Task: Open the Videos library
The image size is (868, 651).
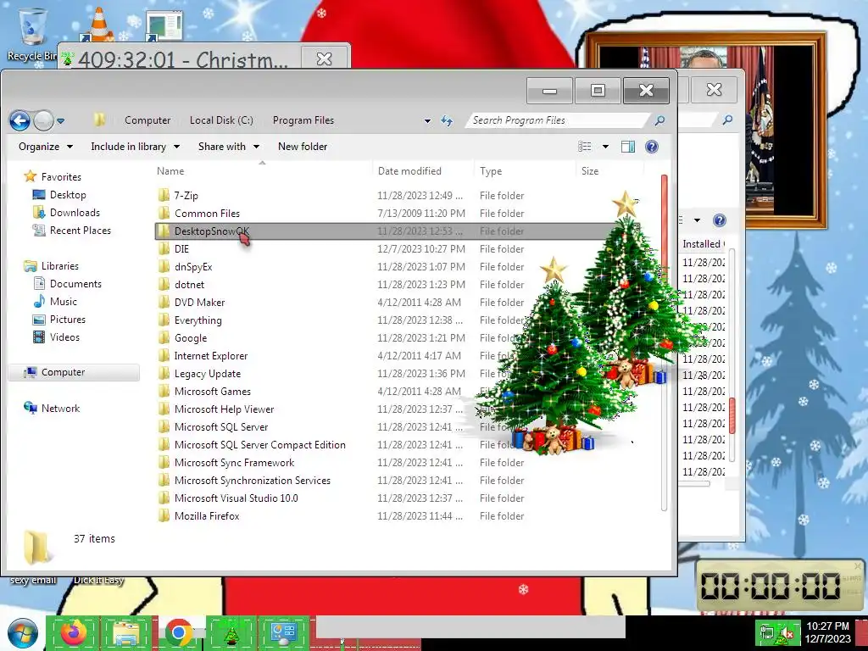Action: pos(57,337)
